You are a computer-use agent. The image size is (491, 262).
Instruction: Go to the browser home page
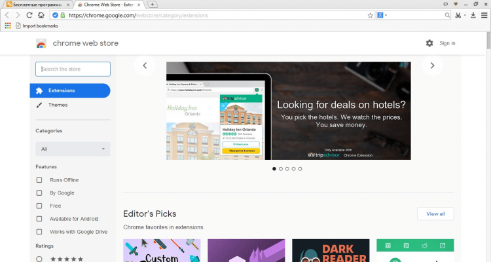[x=41, y=15]
